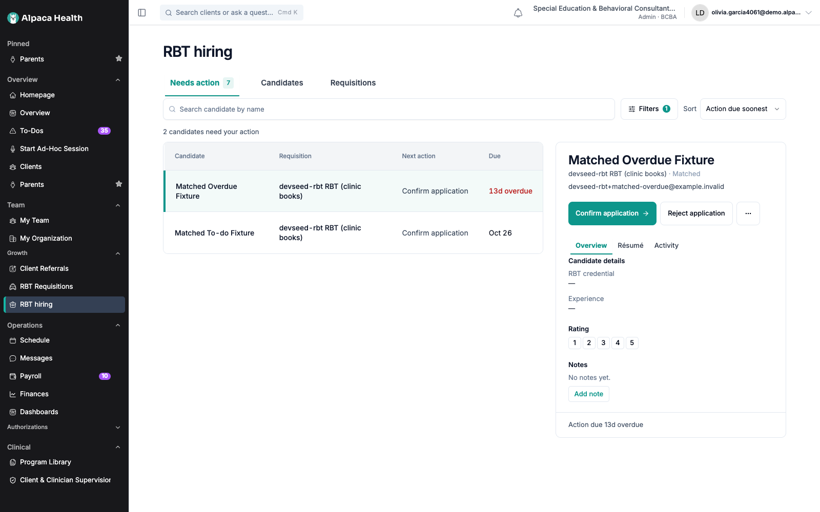Click the Search candidate by name field

point(388,109)
